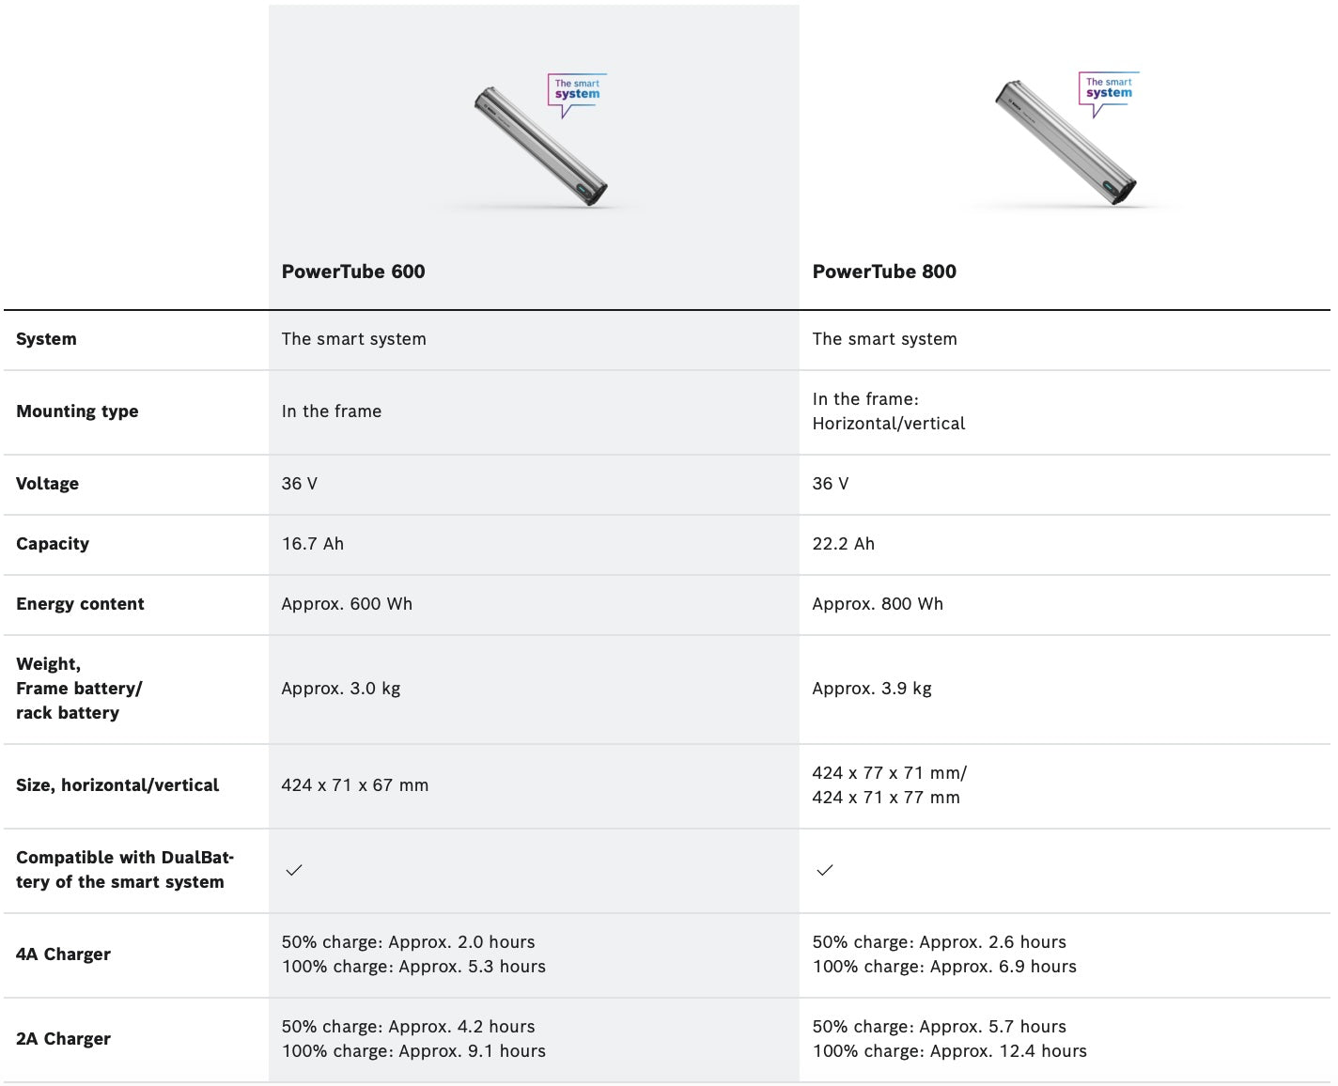
Task: Click the Compatible with DualBattery row label
Action: 124,870
